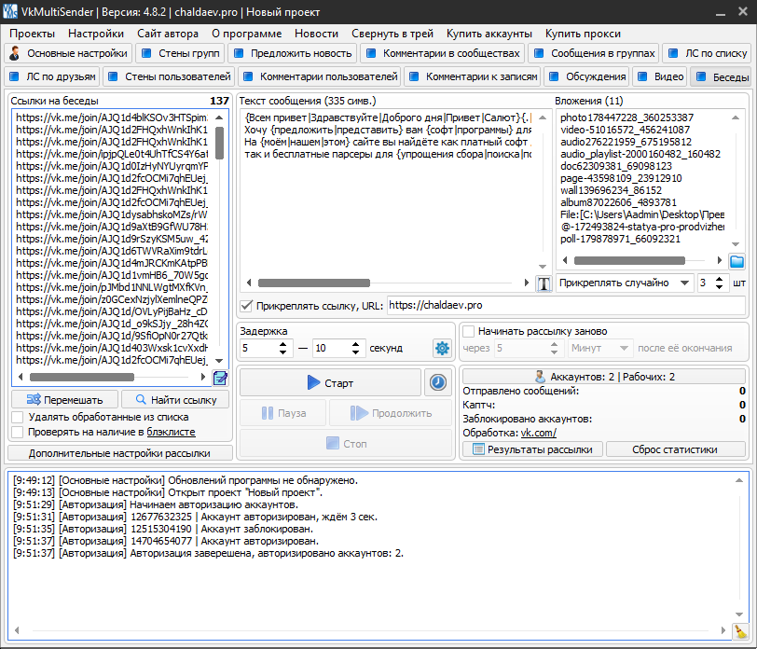The width and height of the screenshot is (757, 649).
Task: Open attachments folder browse icon
Action: pos(736,261)
